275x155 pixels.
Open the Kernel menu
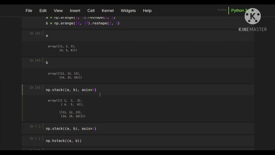(x=108, y=11)
